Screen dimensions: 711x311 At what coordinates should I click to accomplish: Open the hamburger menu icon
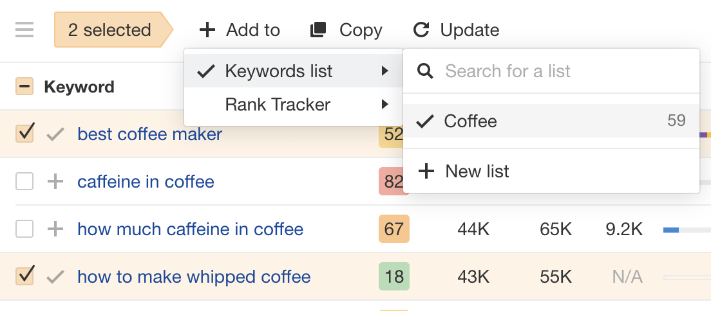pyautogui.click(x=24, y=30)
